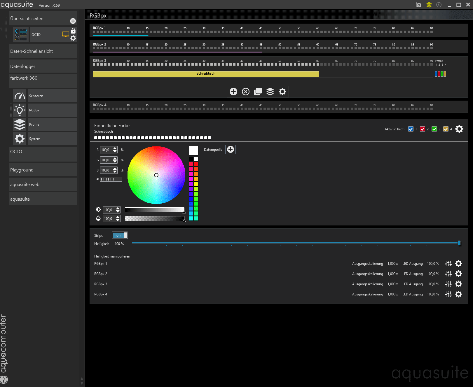
Task: Open the Sensoren page
Action: [52, 96]
